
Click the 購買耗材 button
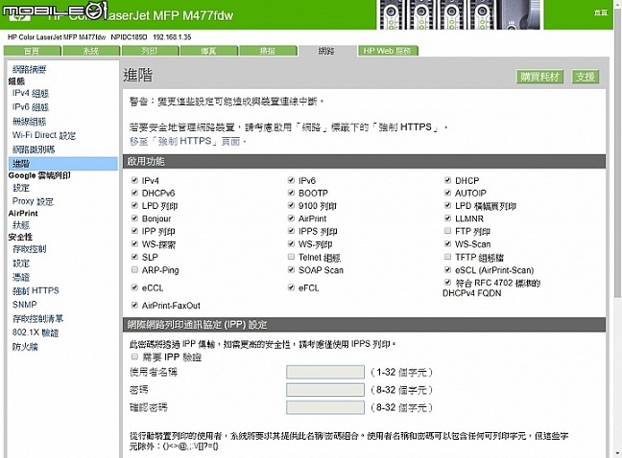click(x=539, y=77)
